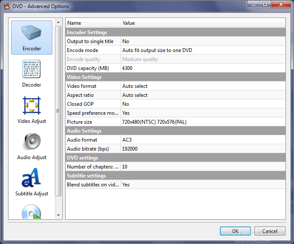Viewport: 294px width, 244px height.
Task: Click the sidebar scroll up arrow
Action: 58,22
